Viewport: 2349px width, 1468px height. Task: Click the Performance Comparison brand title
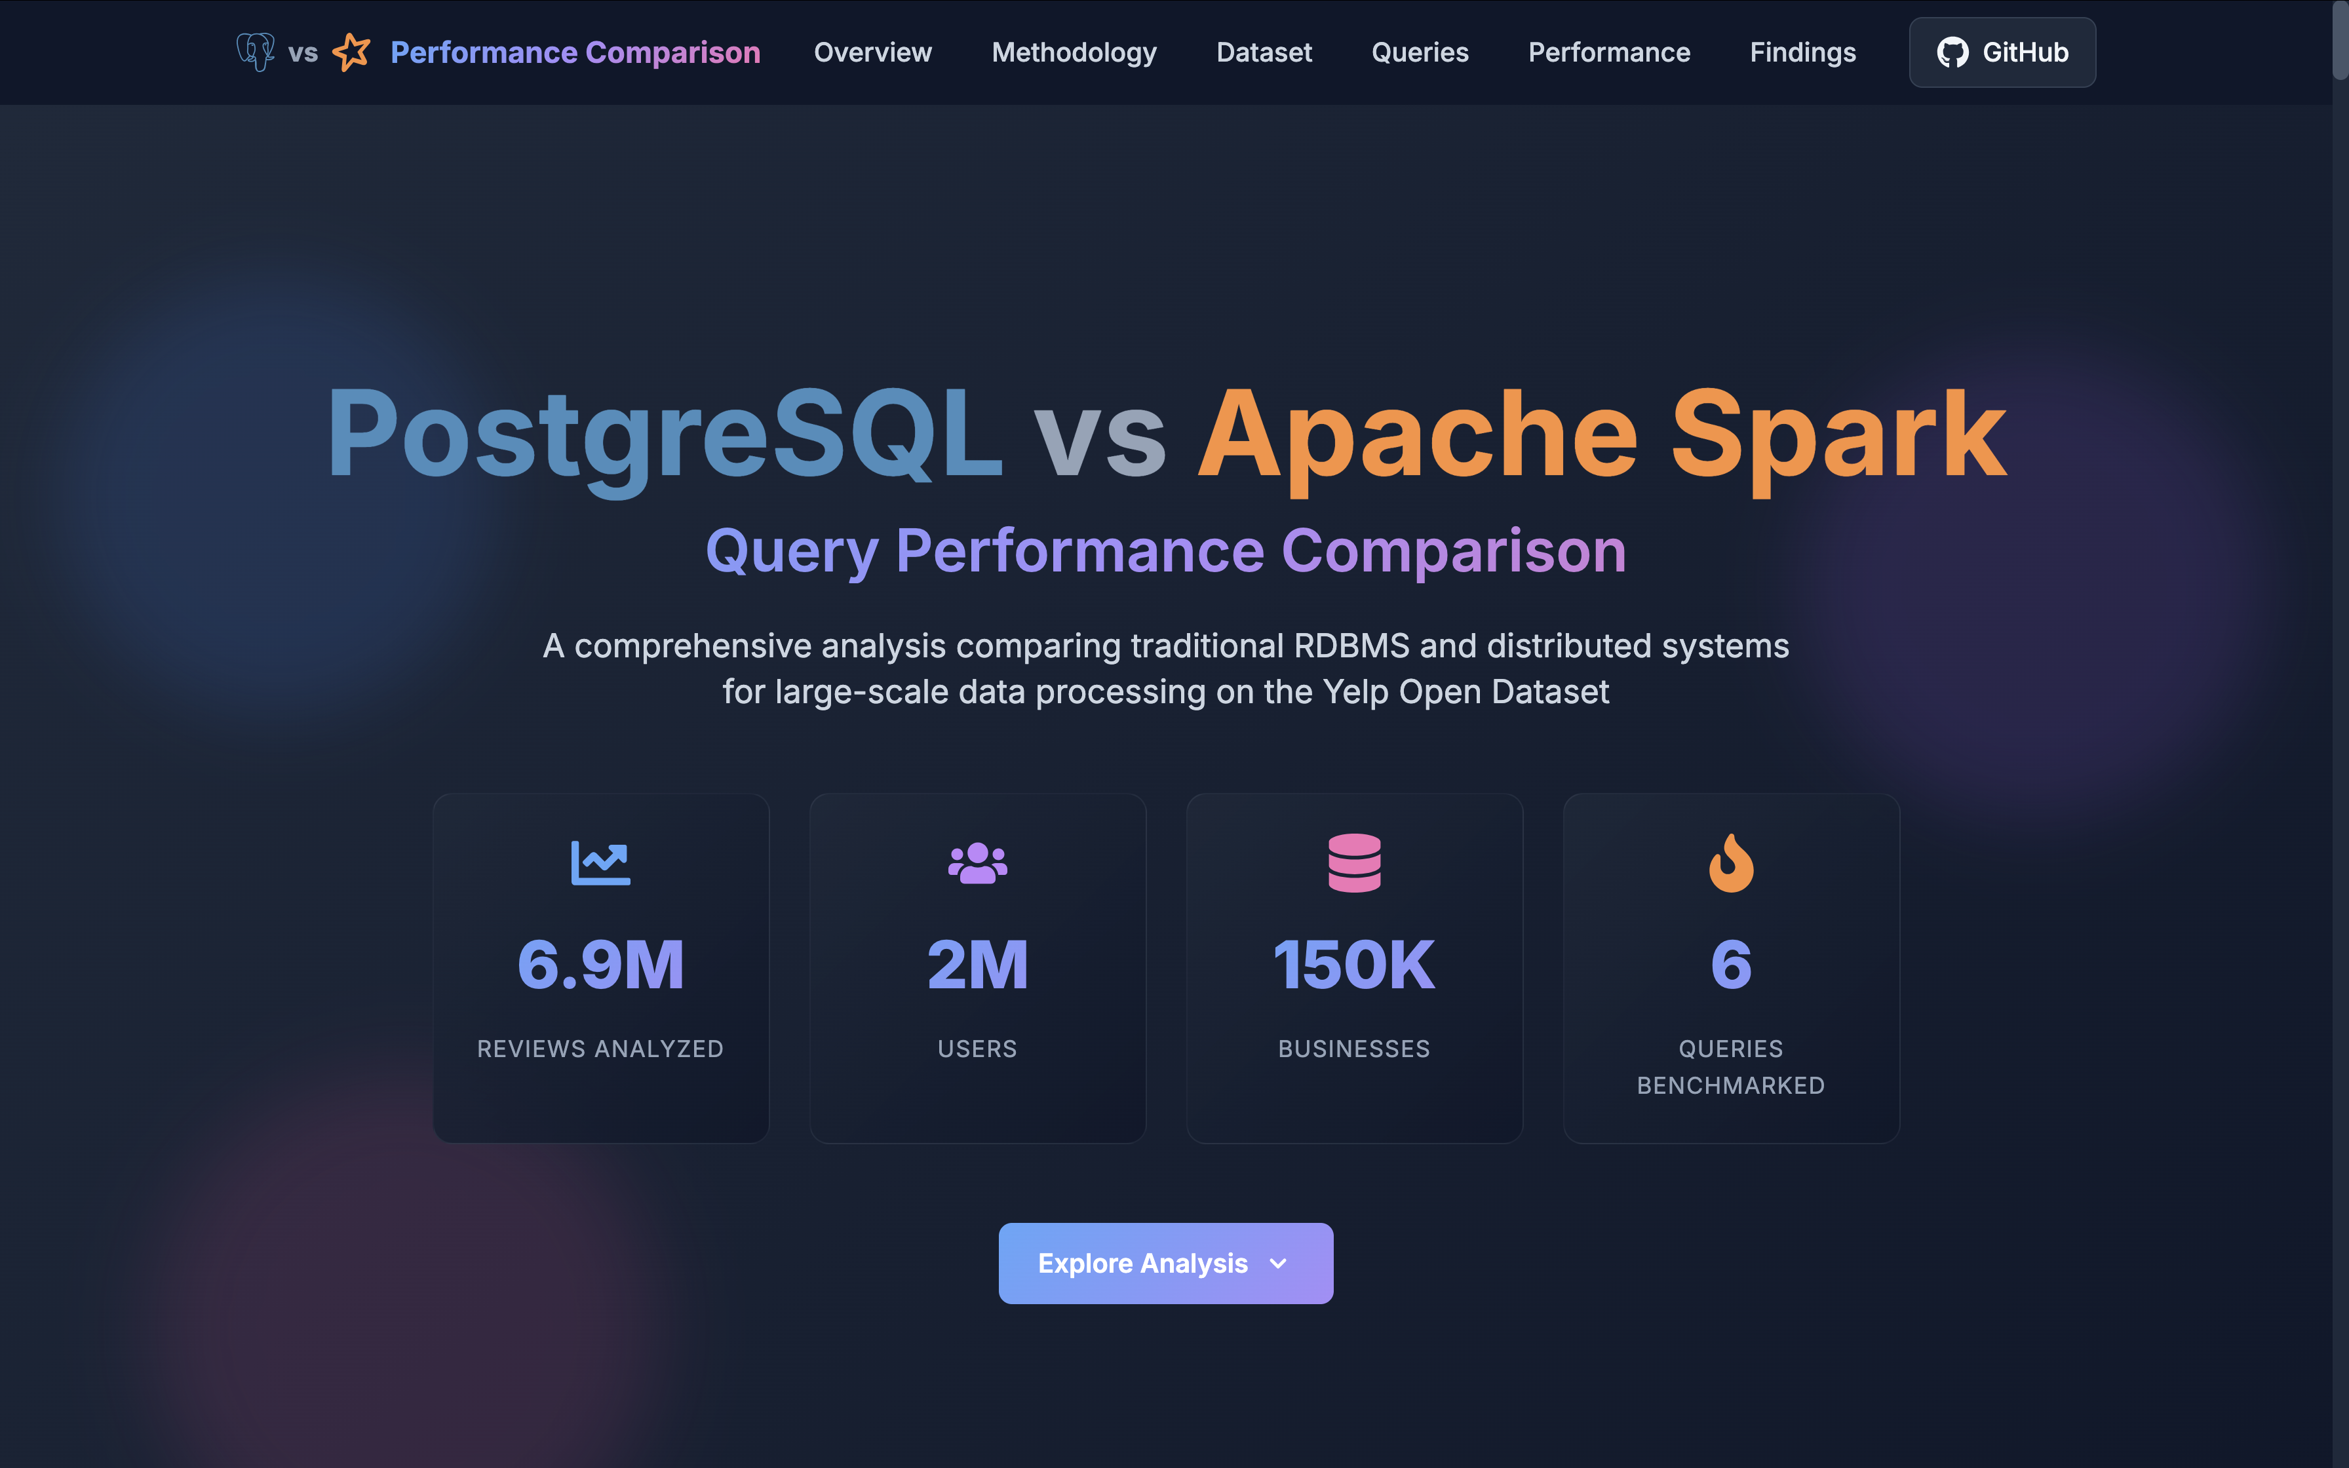click(575, 52)
